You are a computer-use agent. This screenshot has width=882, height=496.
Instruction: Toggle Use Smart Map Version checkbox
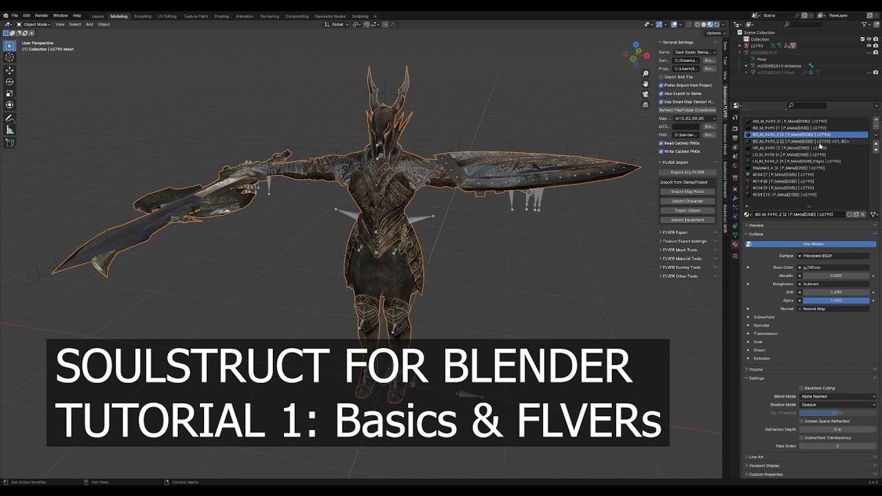[x=661, y=102]
